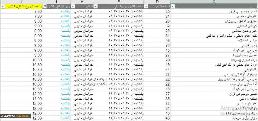Select cell نرم‌افزار گرافيكي ترسيمي

pos(214,74)
